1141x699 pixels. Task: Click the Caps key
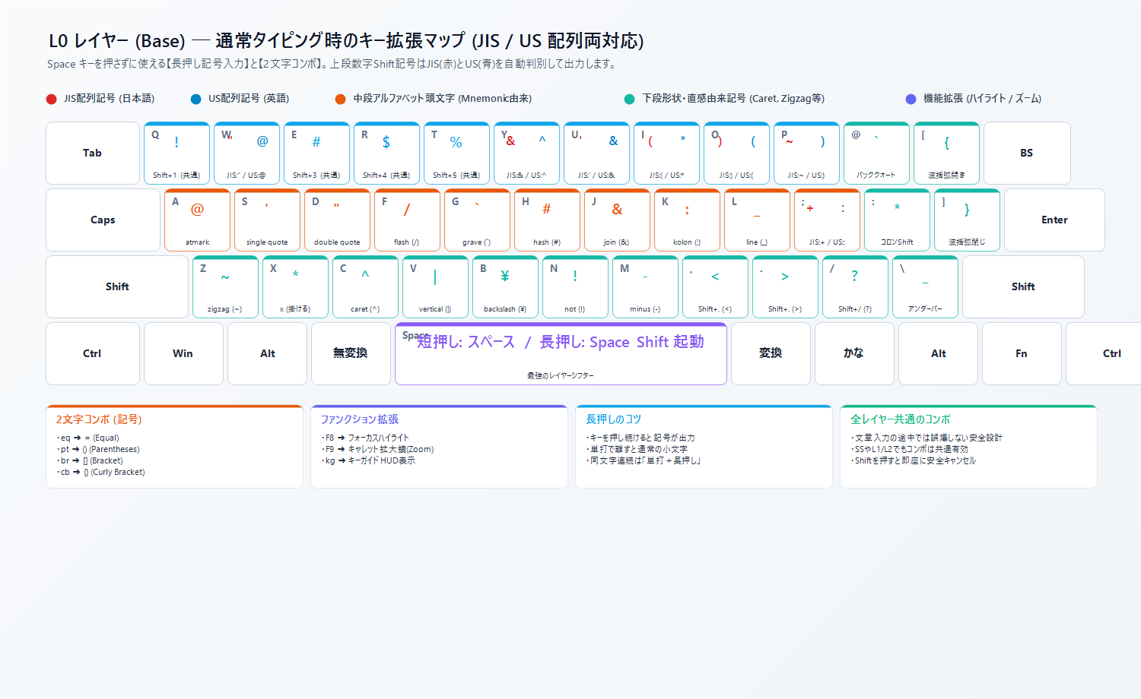[103, 220]
